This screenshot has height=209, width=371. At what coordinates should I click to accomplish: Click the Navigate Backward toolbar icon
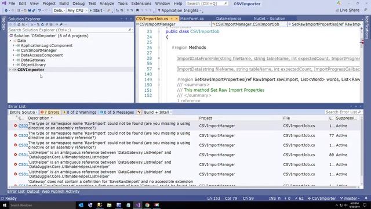[6, 10]
